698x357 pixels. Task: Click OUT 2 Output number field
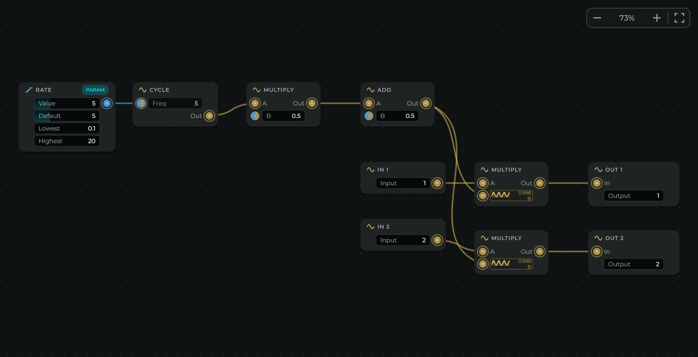634,264
